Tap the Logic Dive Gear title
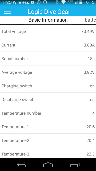Viewport: 96px width, 171px height. pyautogui.click(x=49, y=11)
